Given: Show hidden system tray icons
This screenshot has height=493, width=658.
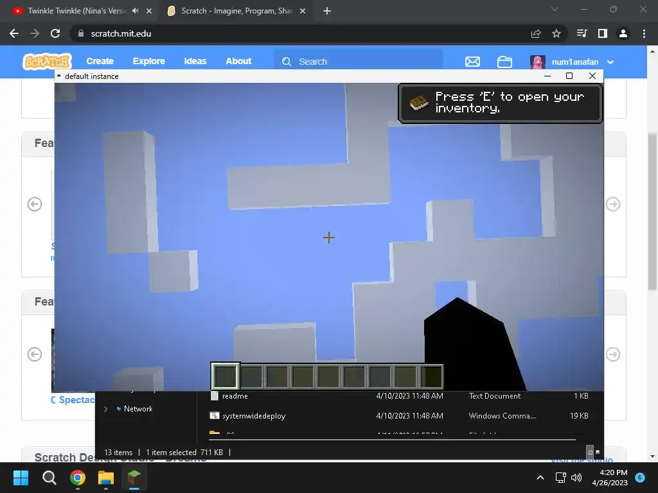Looking at the screenshot, I should click(540, 478).
